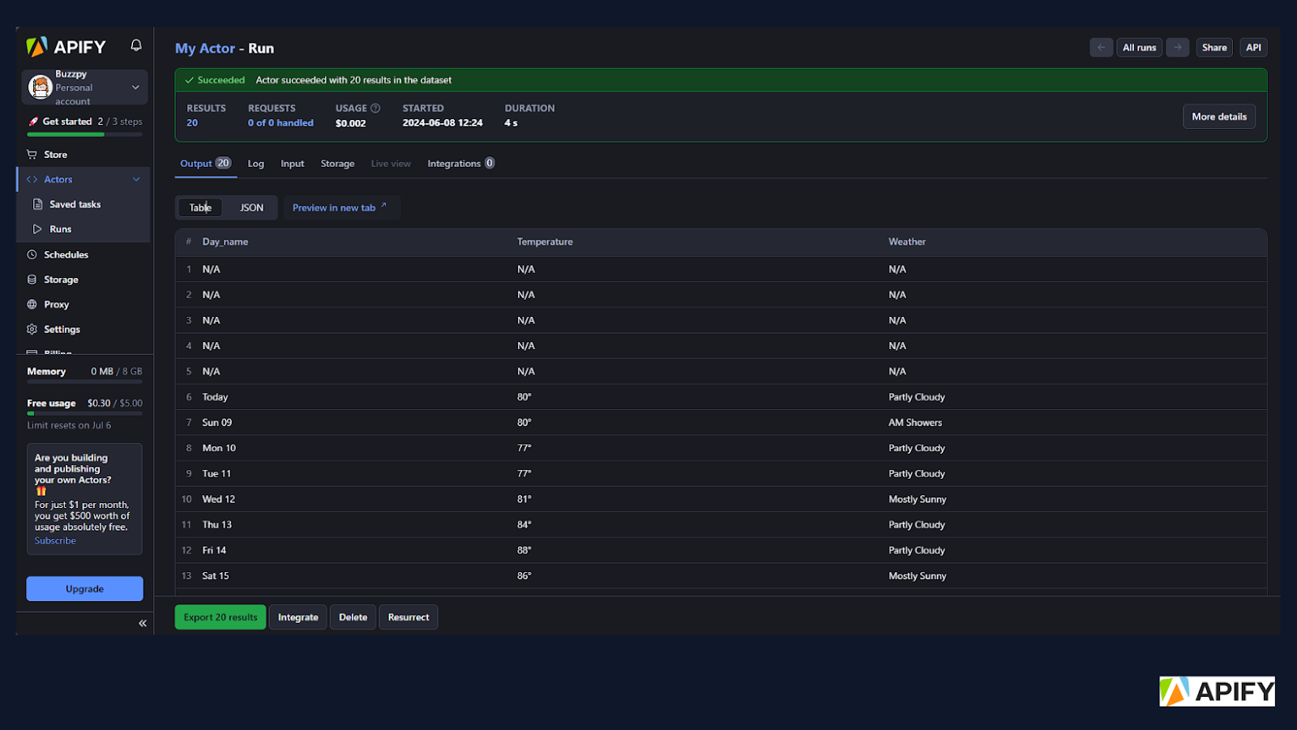Select the Actors code icon

point(32,179)
